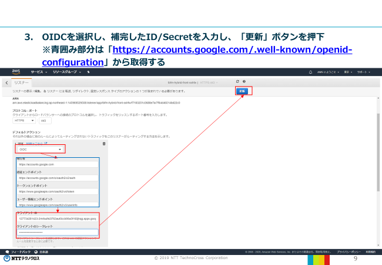Click the trash icon to delete the action

pyautogui.click(x=104, y=144)
